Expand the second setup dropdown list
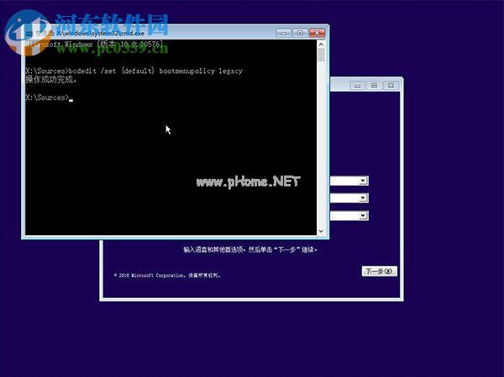Viewport: 504px width, 377px height. pos(363,198)
